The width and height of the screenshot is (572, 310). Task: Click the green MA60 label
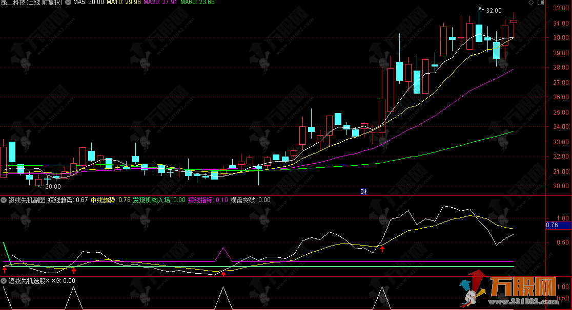click(197, 3)
